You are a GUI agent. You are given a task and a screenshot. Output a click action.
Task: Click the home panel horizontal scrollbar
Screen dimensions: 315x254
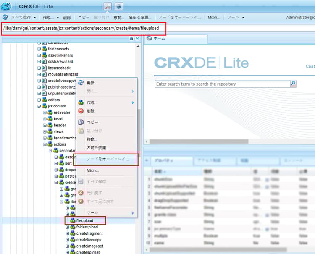[x=199, y=141]
